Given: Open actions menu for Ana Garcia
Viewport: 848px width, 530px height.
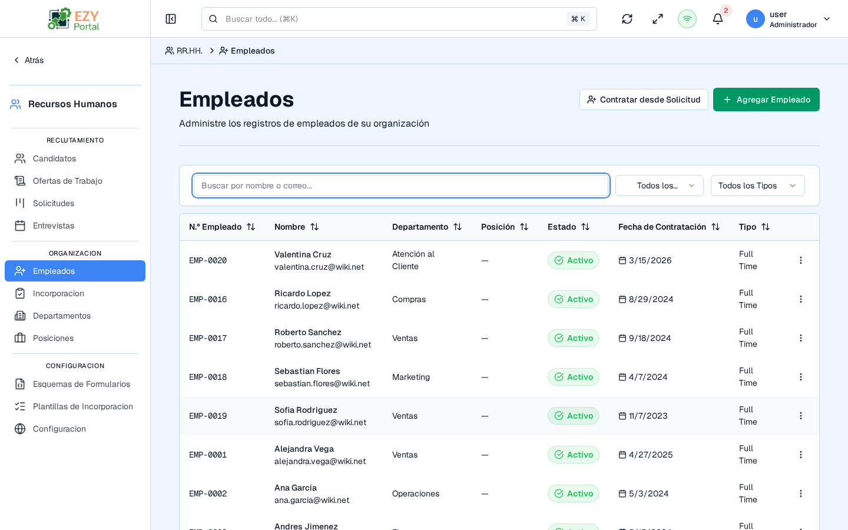Looking at the screenshot, I should [801, 493].
